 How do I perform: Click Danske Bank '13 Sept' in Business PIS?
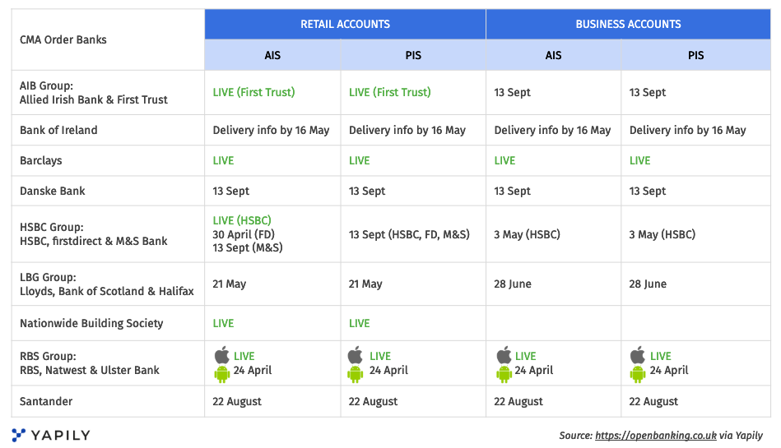[x=647, y=192]
